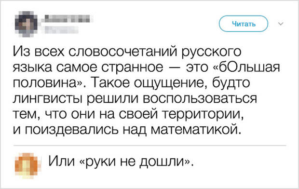Click the word "русского" in first line
The width and height of the screenshot is (299, 189).
click(x=211, y=53)
